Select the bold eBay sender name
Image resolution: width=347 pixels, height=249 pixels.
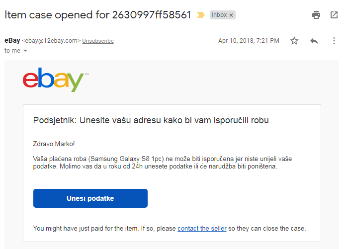point(12,40)
